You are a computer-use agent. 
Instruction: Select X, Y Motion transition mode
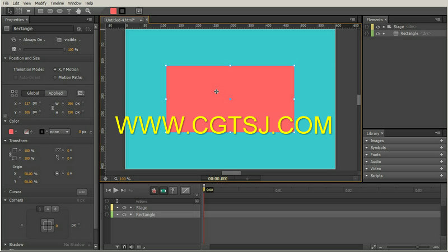coord(55,69)
